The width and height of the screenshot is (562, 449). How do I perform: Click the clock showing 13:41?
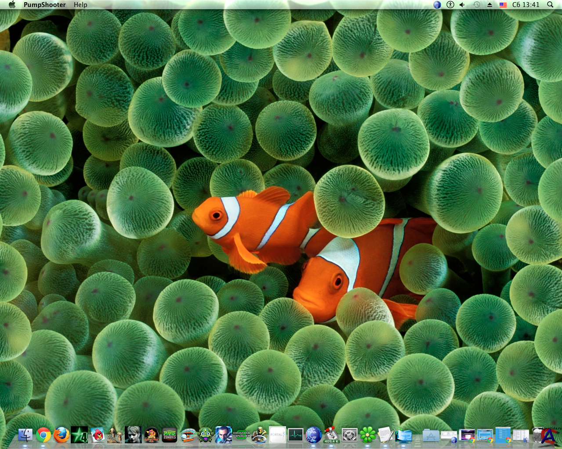pos(526,5)
